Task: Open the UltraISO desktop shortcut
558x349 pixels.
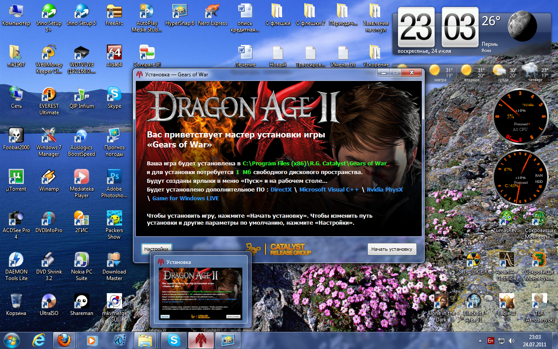Action: click(49, 305)
